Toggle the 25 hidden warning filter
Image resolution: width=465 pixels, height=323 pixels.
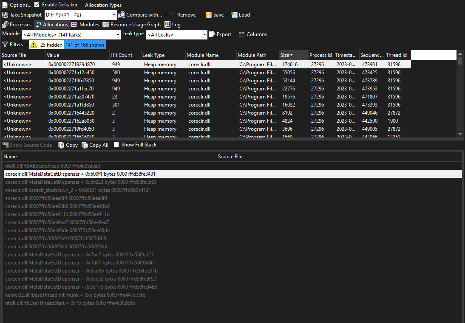(46, 44)
